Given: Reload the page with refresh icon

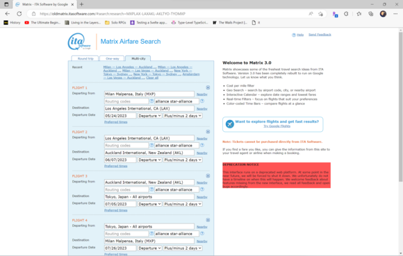Looking at the screenshot, I should 19,14.
